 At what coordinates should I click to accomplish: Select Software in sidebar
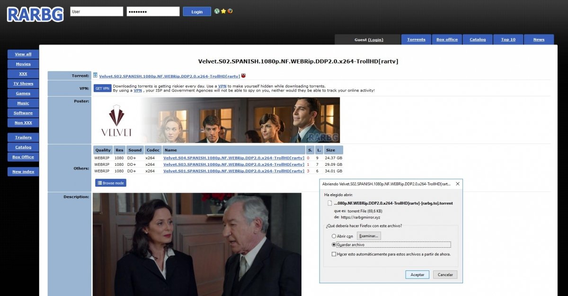(23, 113)
